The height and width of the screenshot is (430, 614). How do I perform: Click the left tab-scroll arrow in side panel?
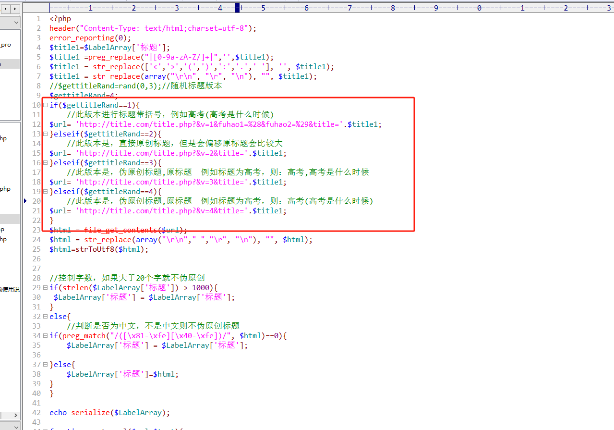pyautogui.click(x=5, y=9)
